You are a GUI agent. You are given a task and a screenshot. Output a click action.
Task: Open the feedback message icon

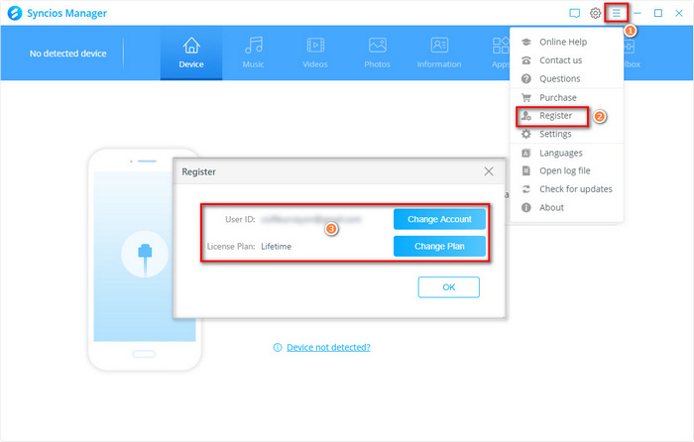click(x=574, y=13)
